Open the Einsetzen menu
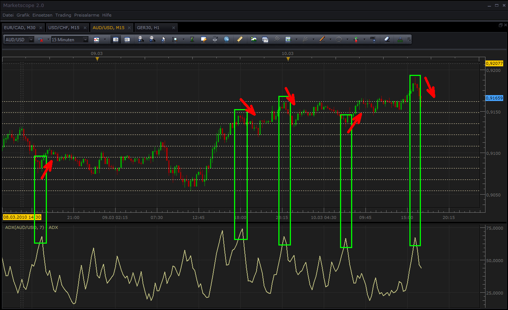508x310 pixels. pos(42,15)
